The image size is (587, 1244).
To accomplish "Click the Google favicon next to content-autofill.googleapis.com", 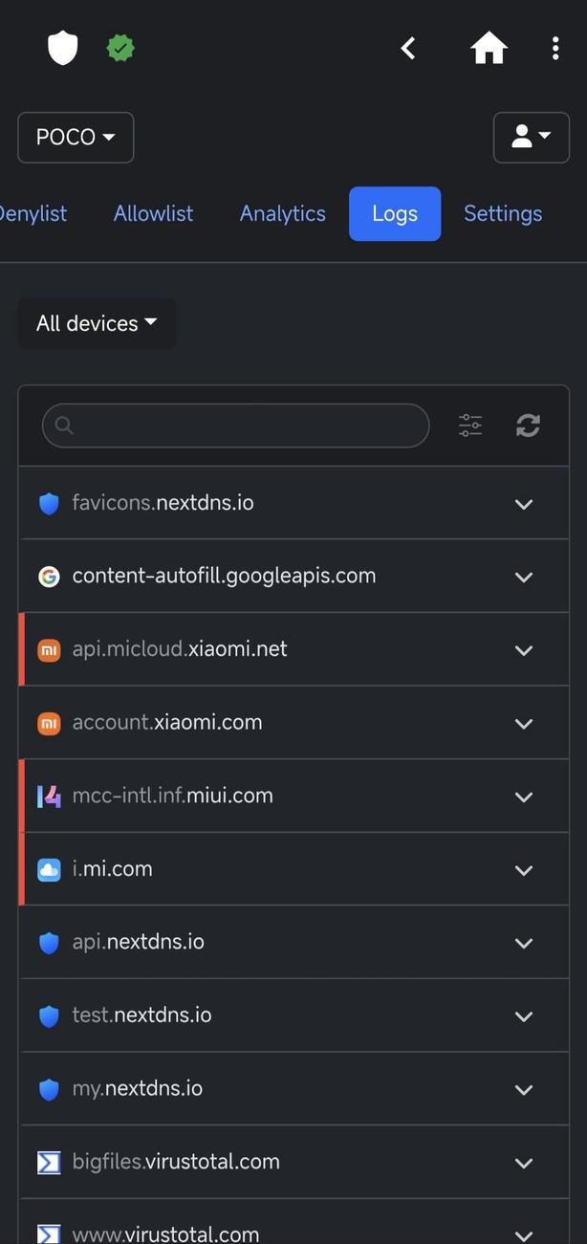I will 49,576.
